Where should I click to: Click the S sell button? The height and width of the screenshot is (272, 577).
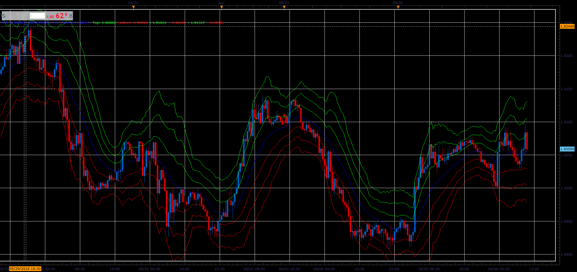4,16
